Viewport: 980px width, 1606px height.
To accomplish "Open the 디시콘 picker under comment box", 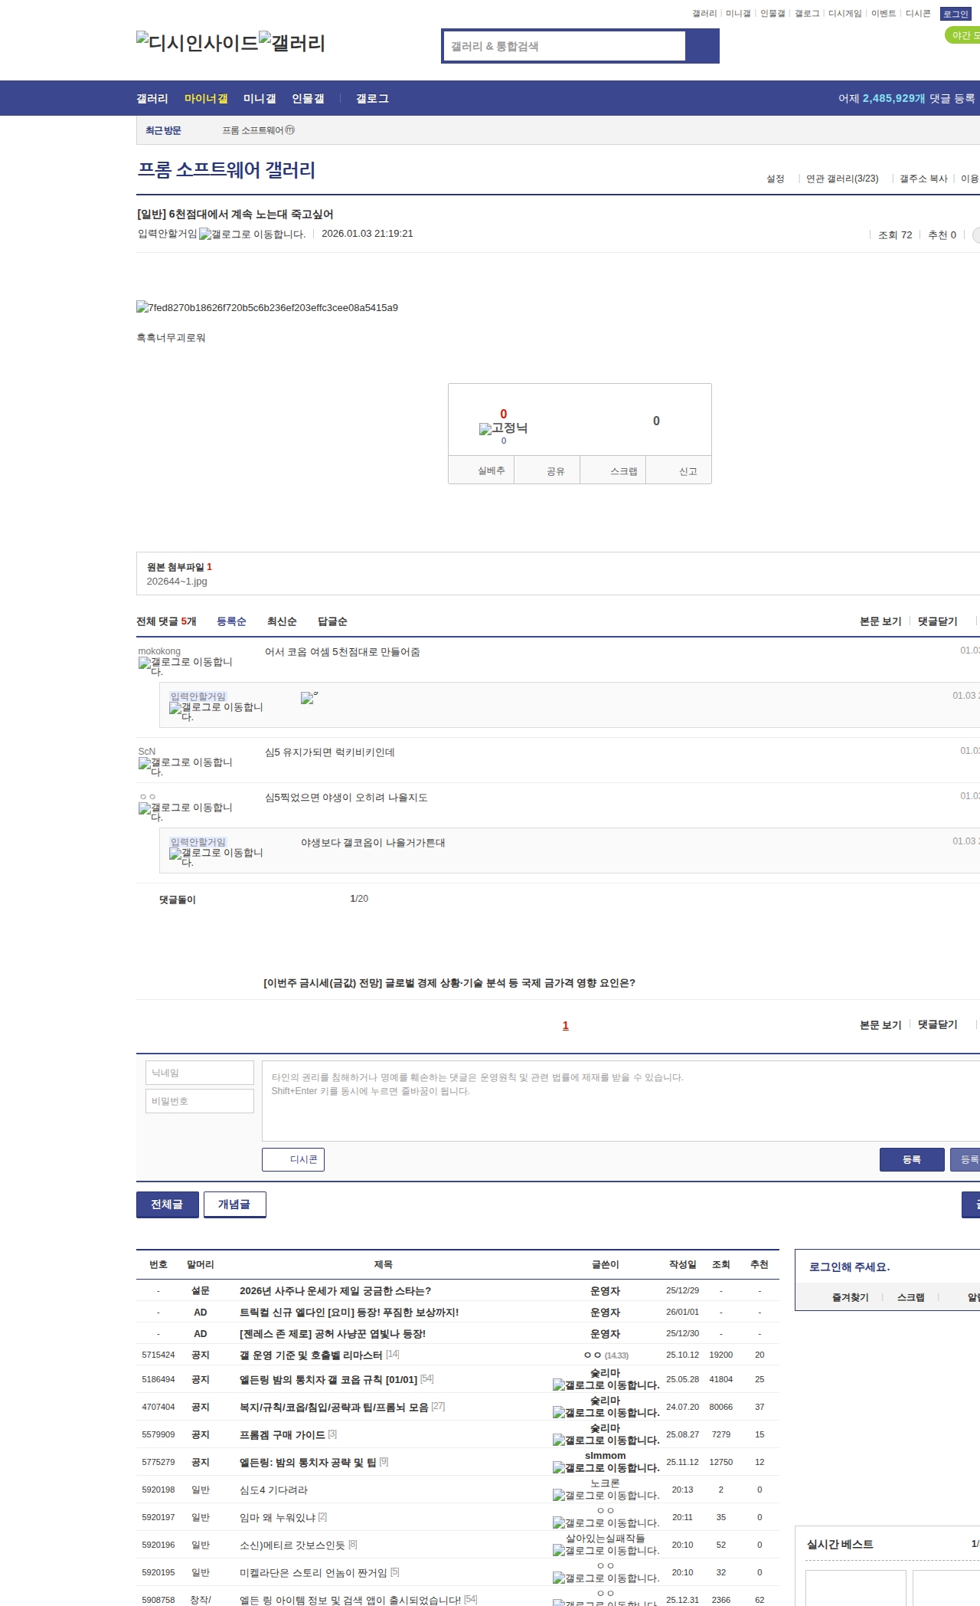I will pyautogui.click(x=293, y=1159).
